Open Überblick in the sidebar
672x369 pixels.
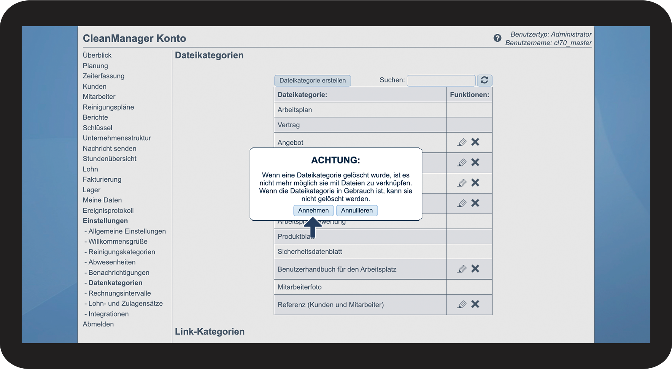[97, 55]
